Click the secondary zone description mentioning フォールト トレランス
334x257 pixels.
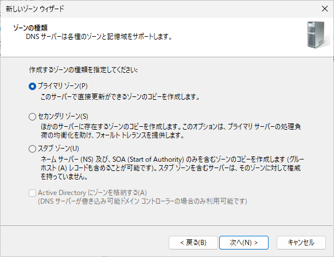coord(171,131)
